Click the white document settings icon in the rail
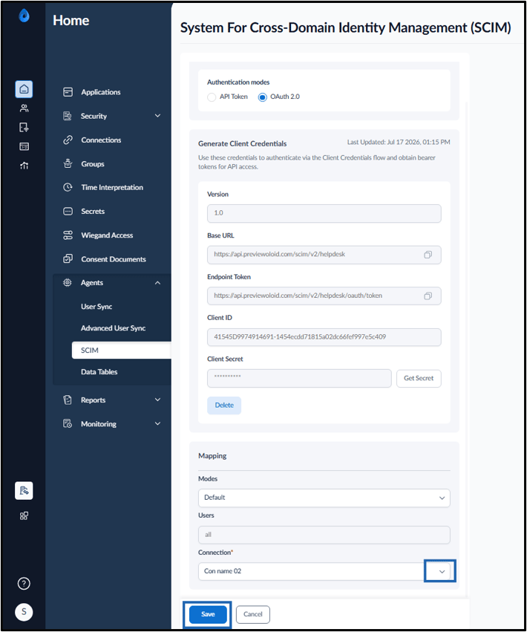The height and width of the screenshot is (632, 527). pyautogui.click(x=24, y=491)
